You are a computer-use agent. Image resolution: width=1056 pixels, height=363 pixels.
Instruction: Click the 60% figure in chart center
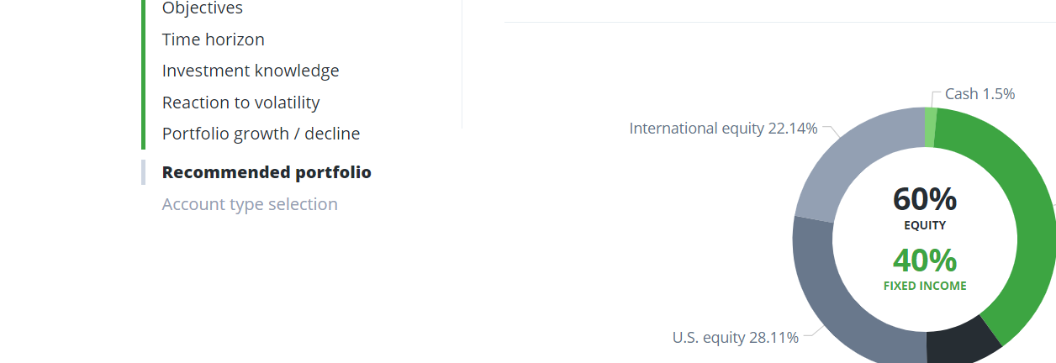(925, 199)
